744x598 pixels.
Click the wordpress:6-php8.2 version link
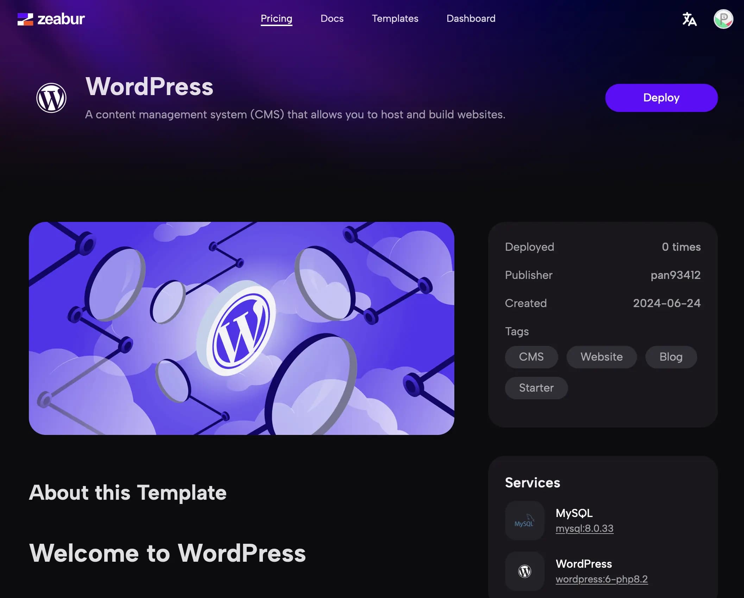[601, 579]
